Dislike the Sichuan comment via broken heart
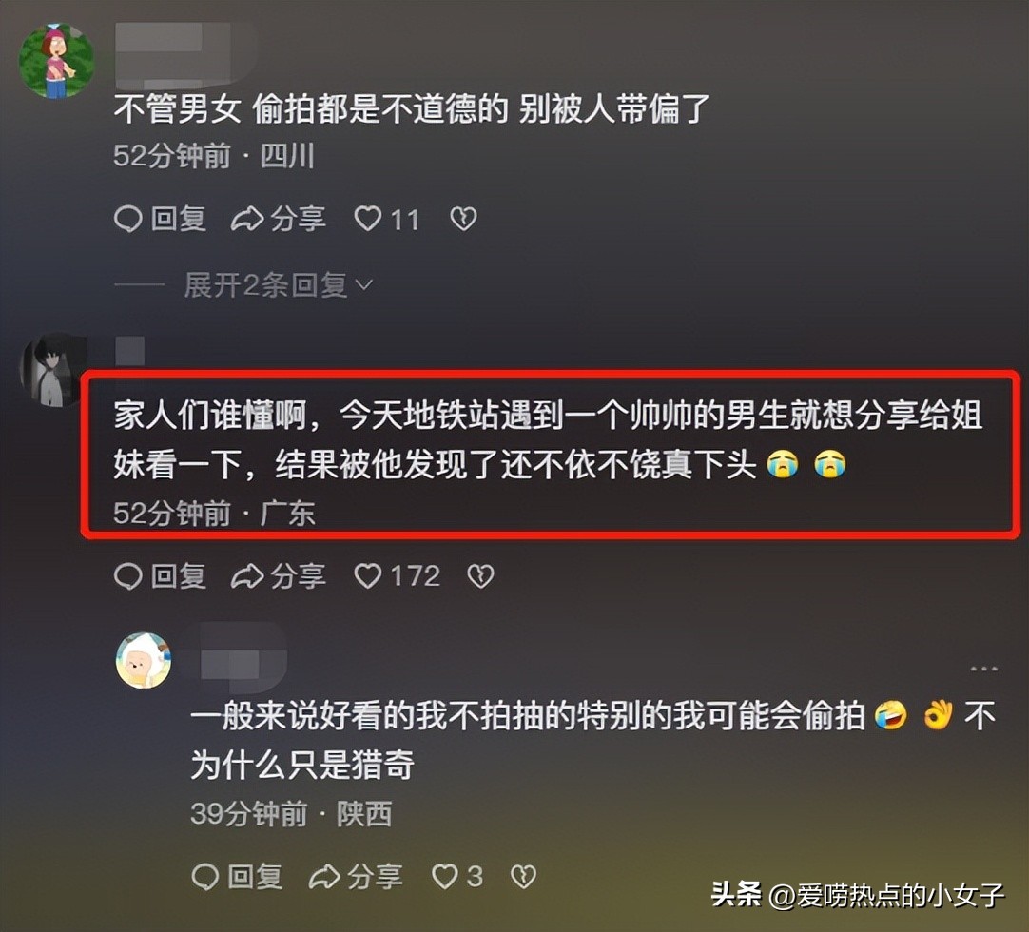1029x932 pixels. [x=463, y=220]
